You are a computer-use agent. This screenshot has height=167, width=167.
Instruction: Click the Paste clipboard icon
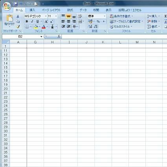9,18
